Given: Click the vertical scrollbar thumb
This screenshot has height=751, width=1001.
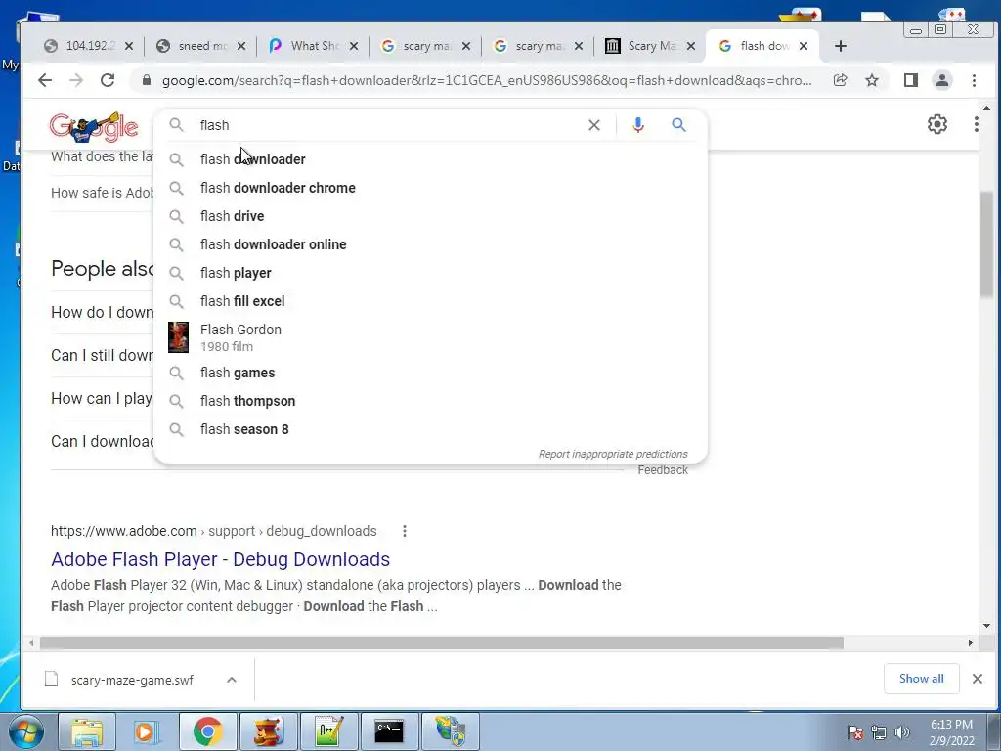Looking at the screenshot, I should click(x=986, y=243).
